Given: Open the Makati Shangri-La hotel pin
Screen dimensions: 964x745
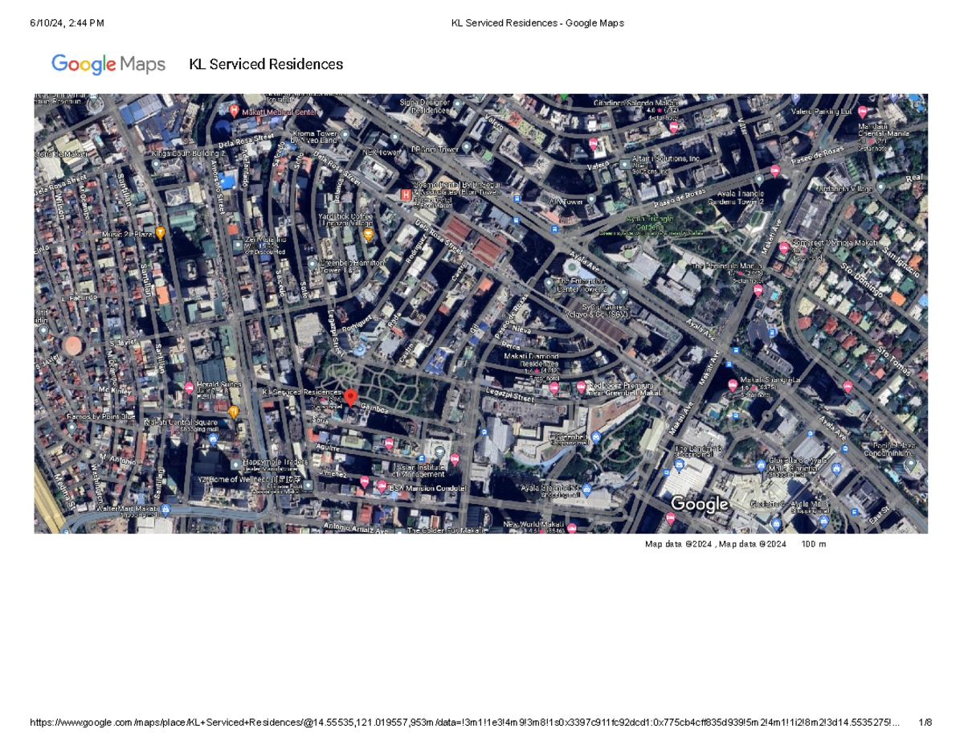Looking at the screenshot, I should (x=732, y=386).
